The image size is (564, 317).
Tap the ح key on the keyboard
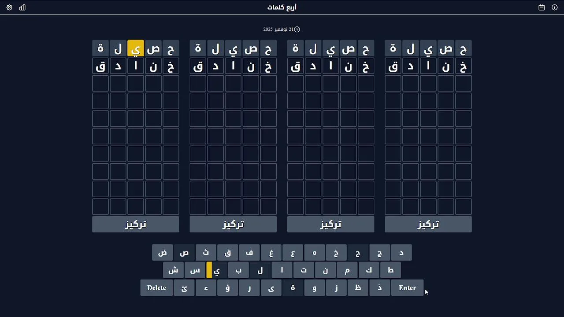pos(358,253)
